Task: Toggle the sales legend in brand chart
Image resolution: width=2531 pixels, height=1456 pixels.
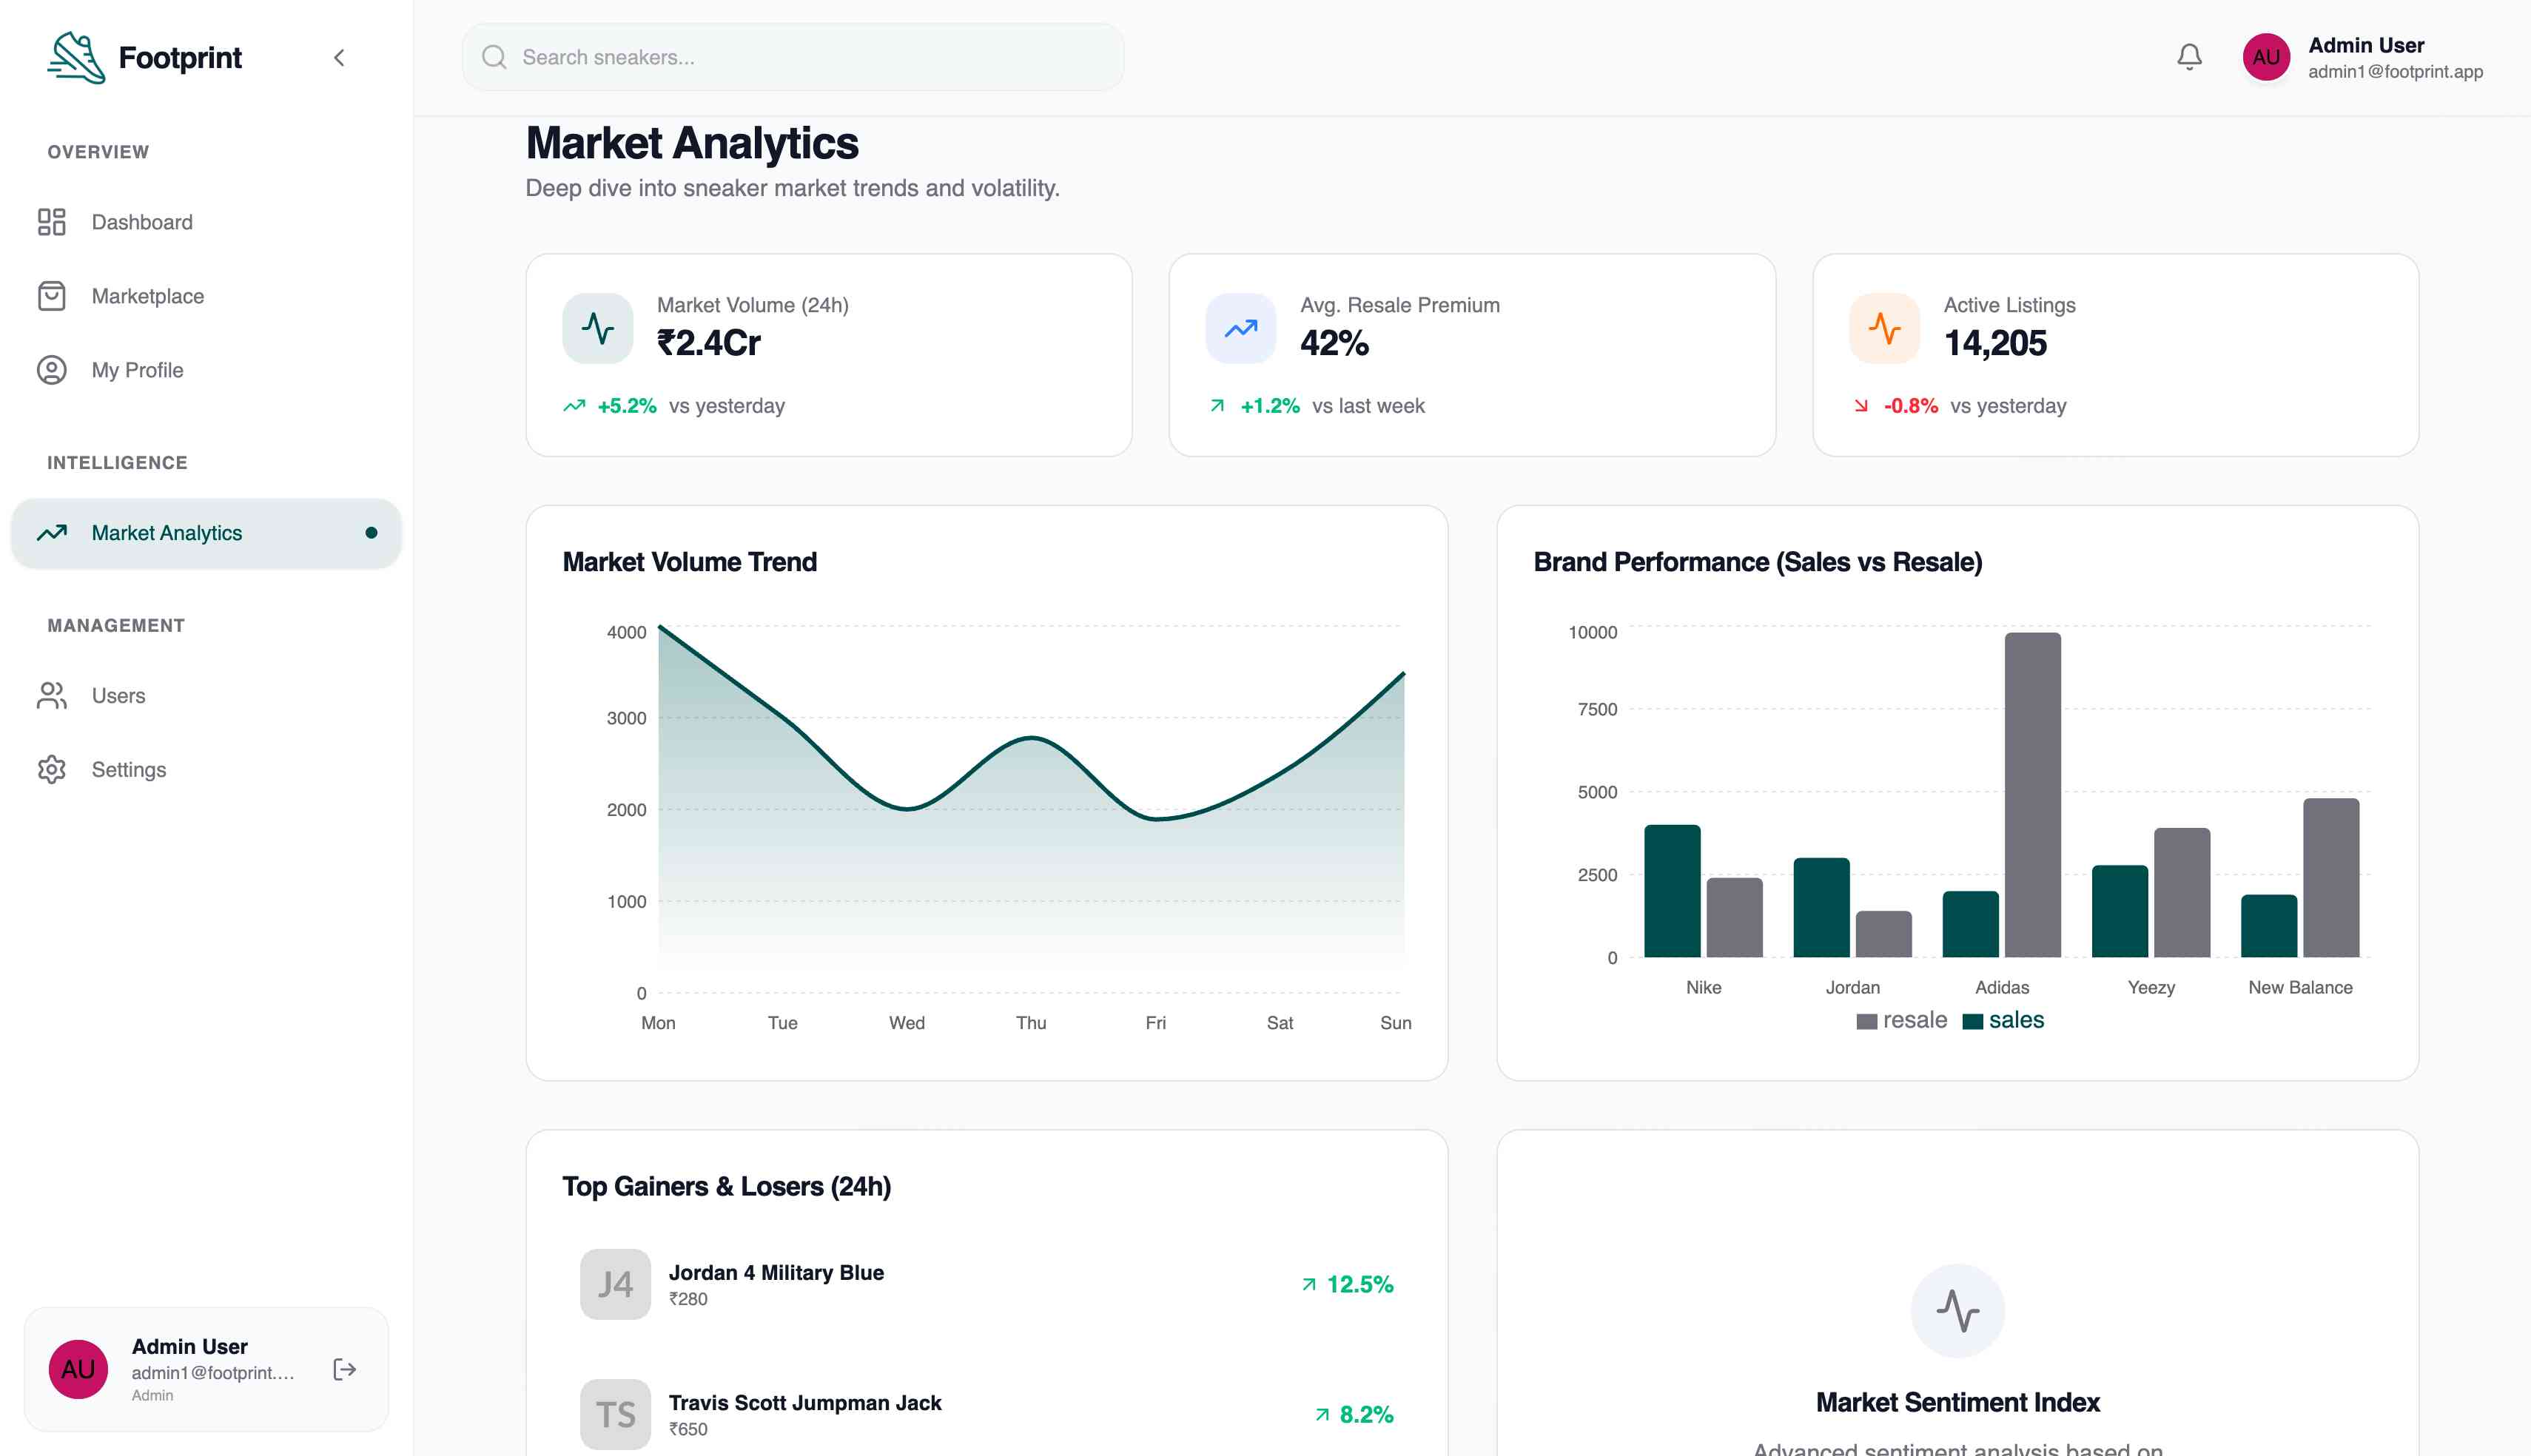Action: 2003,1020
